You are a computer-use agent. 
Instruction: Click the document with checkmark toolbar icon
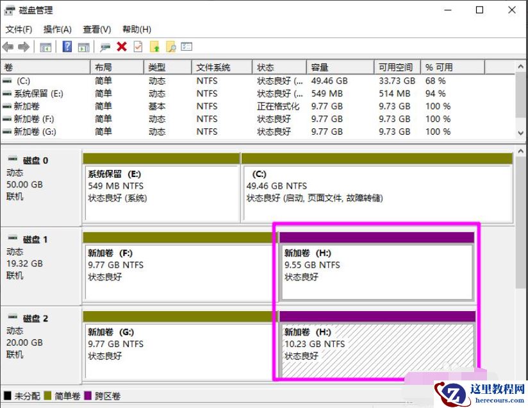click(x=137, y=46)
